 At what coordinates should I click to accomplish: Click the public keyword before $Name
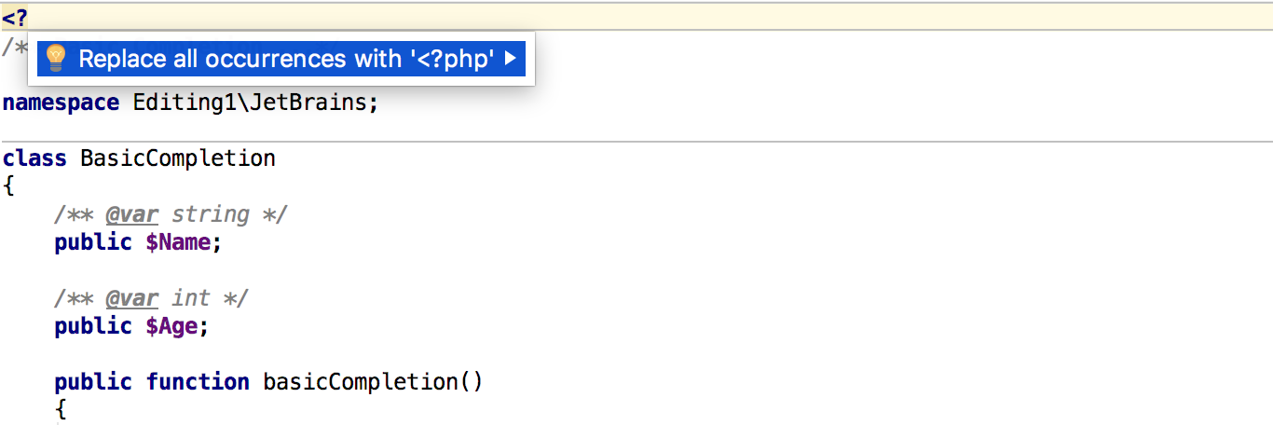click(93, 242)
